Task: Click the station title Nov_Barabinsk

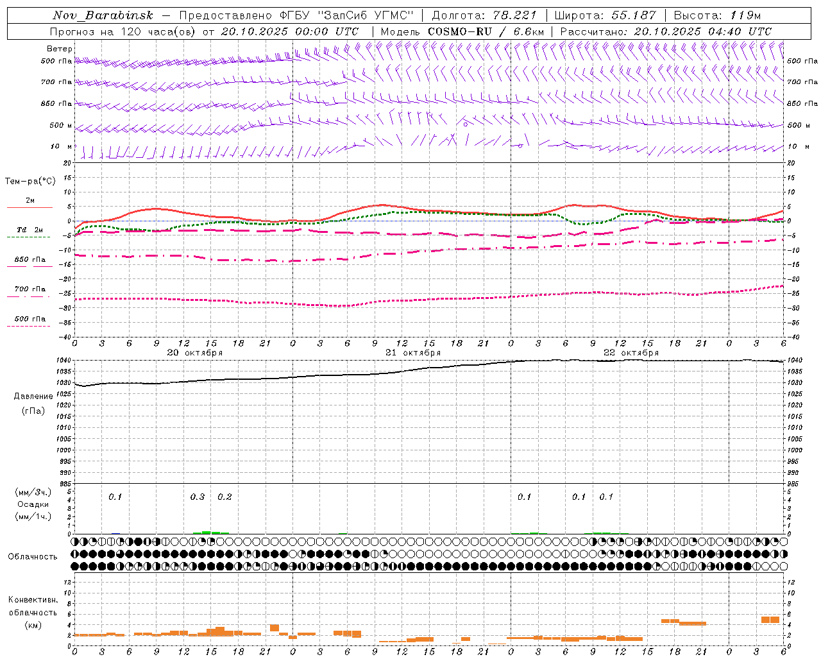Action: pyautogui.click(x=103, y=15)
